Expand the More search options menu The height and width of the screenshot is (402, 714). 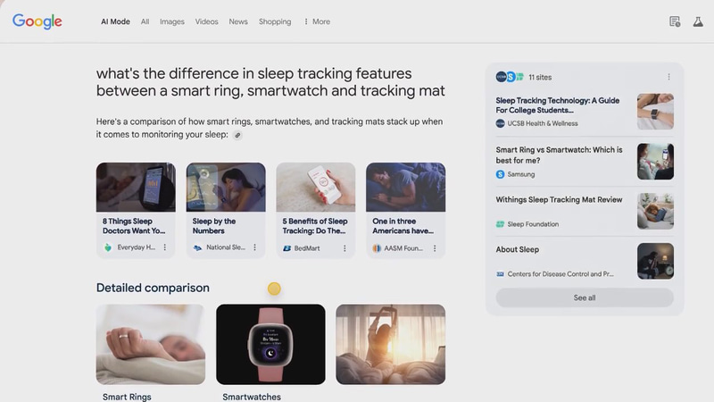click(317, 21)
